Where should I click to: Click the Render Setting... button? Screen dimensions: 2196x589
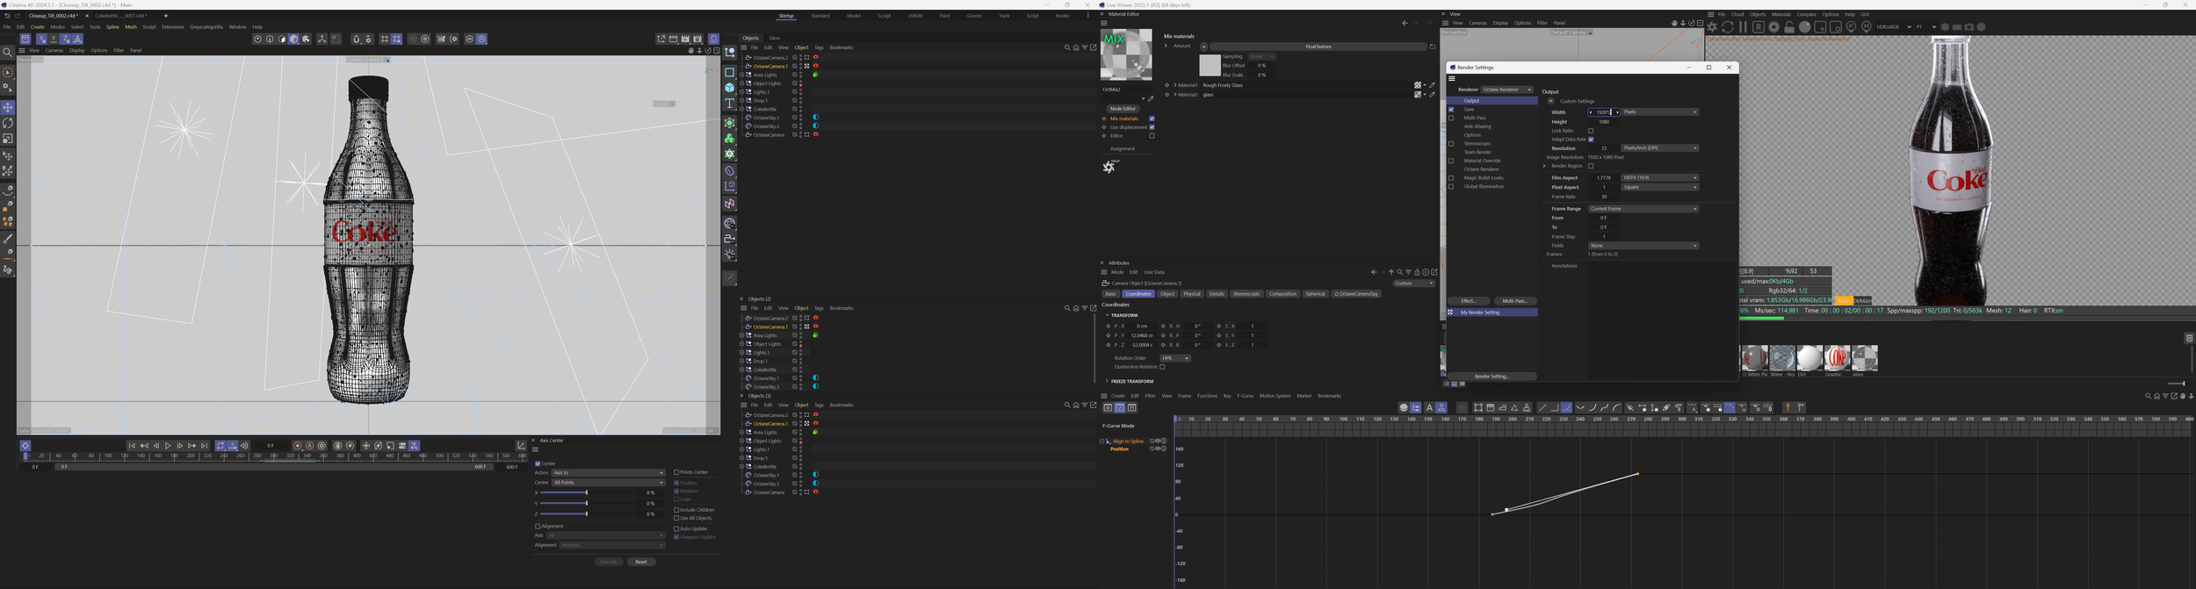[x=1492, y=377]
